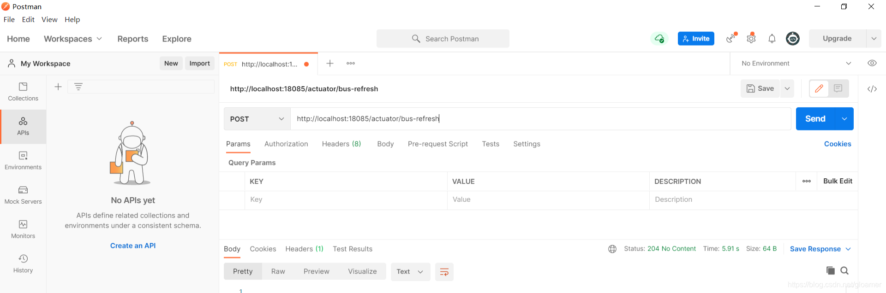Viewport: 886px width, 293px height.
Task: Open the user avatar menu
Action: [793, 39]
